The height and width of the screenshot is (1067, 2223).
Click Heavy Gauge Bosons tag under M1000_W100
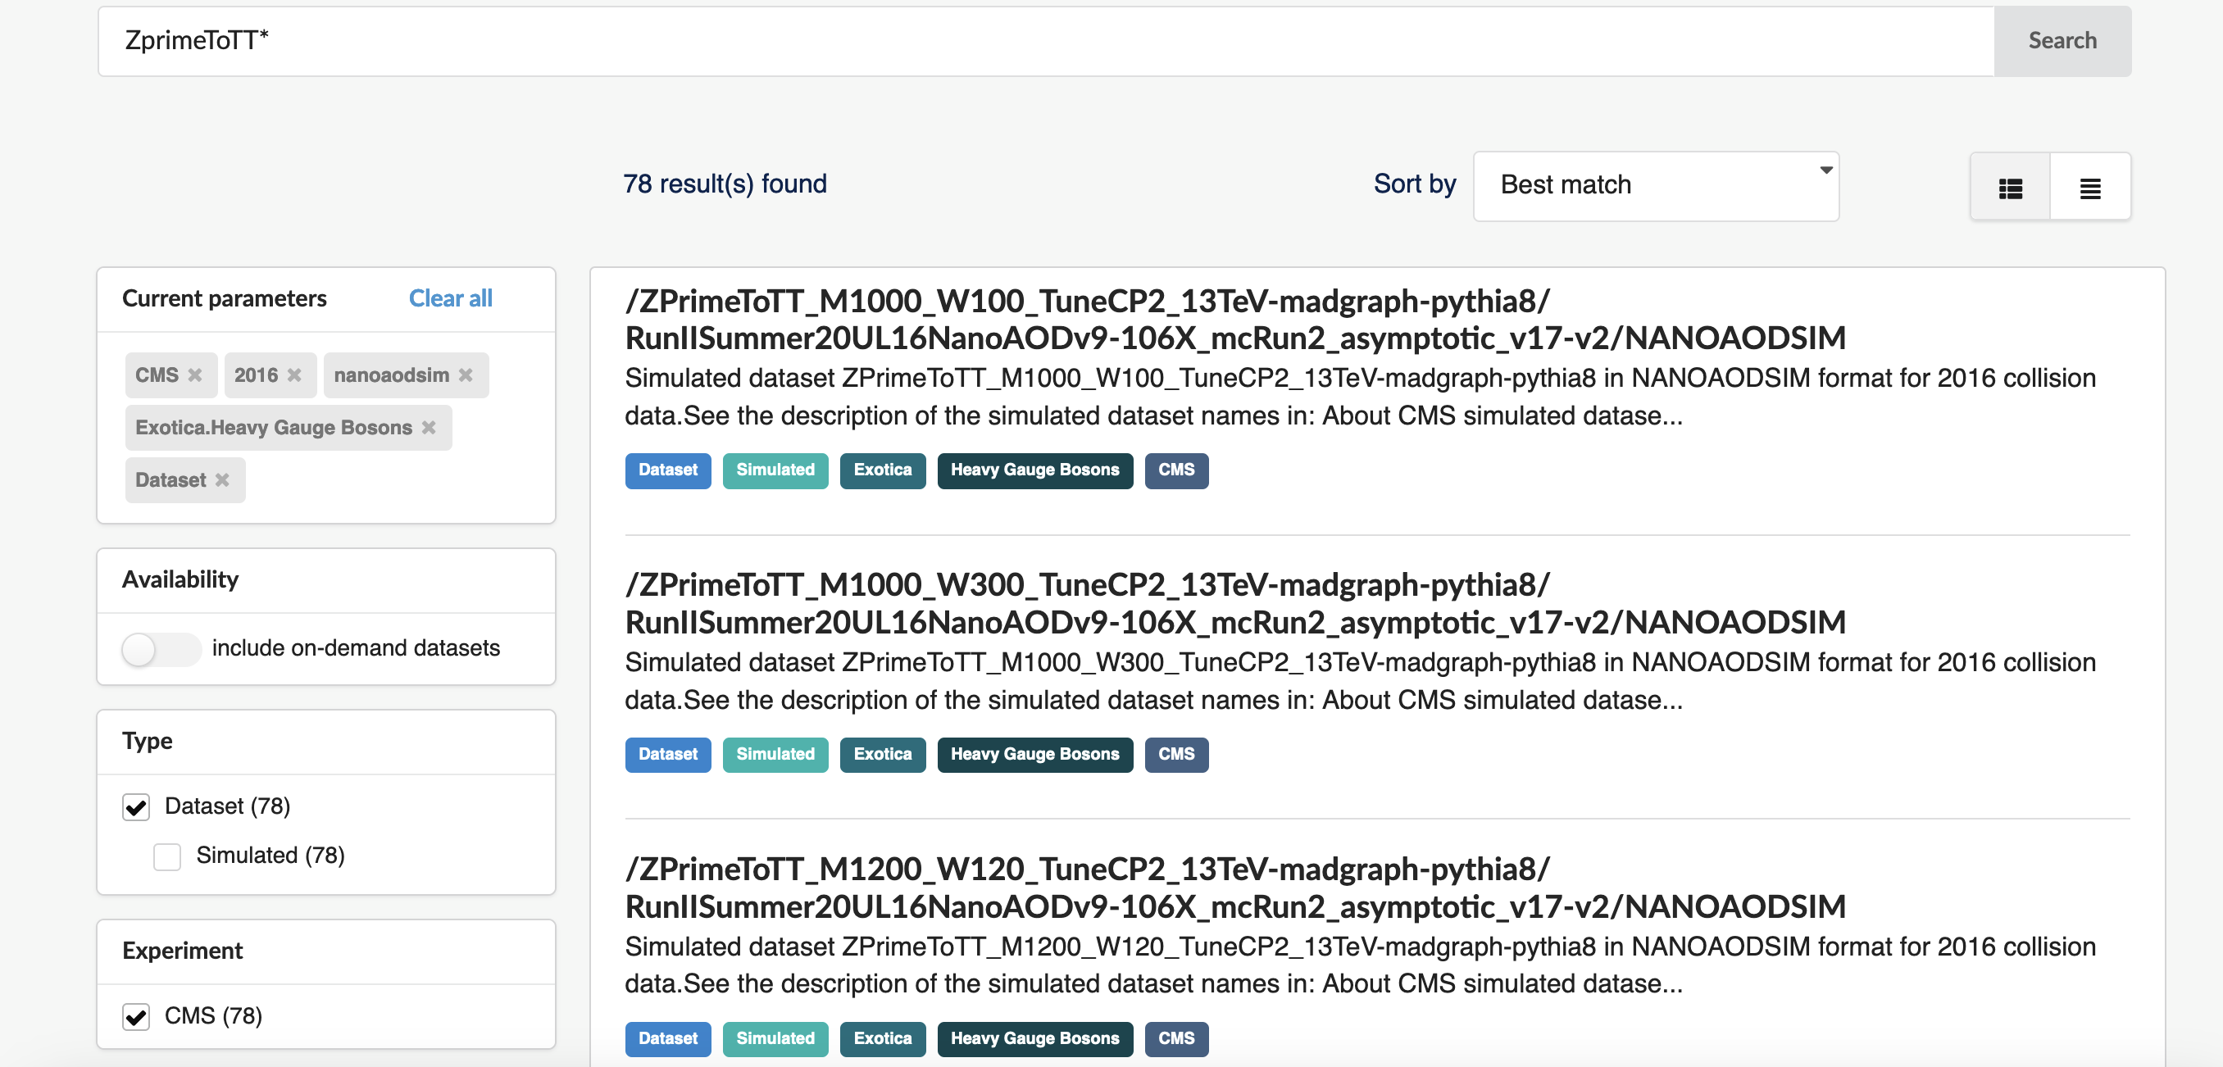pyautogui.click(x=1034, y=470)
